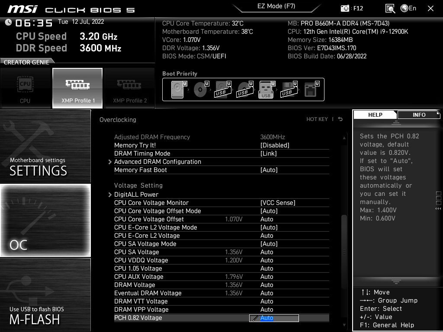Toggle XMP Profile 1

click(x=77, y=88)
